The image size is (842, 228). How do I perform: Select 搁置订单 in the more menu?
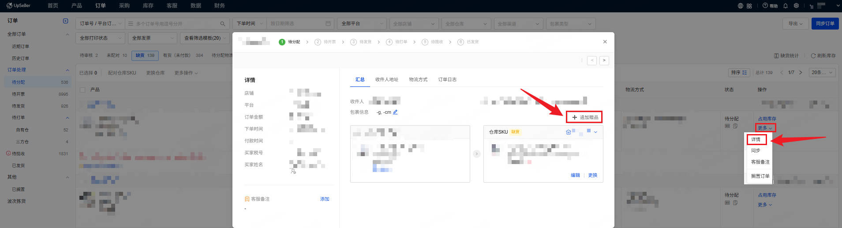point(760,176)
